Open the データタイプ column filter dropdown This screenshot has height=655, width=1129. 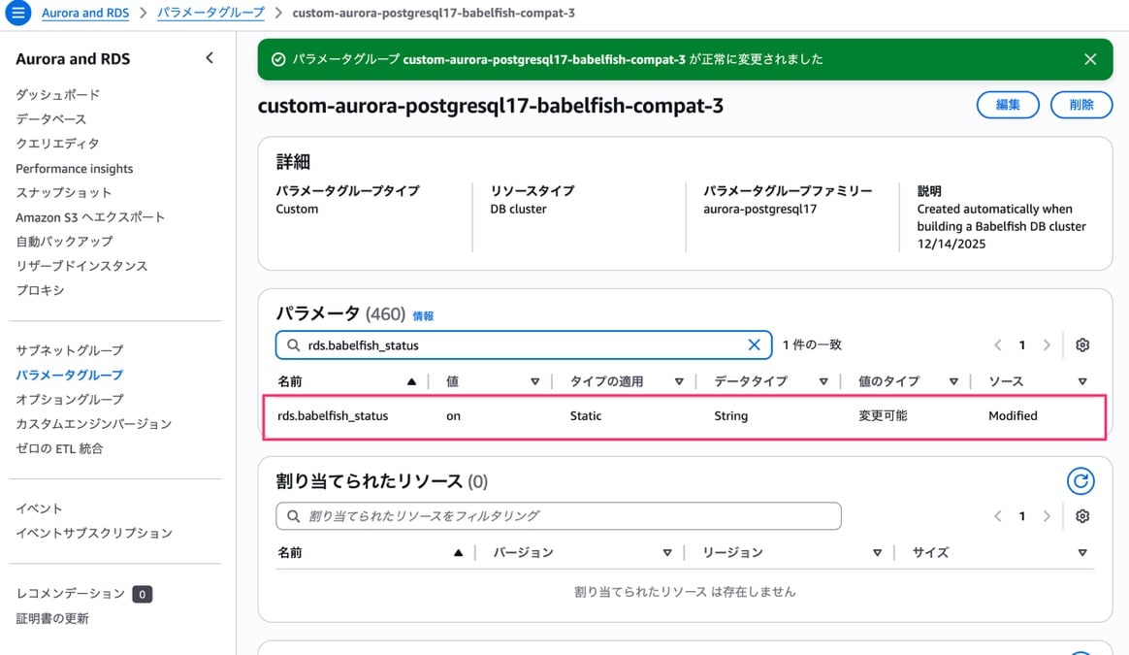point(823,380)
